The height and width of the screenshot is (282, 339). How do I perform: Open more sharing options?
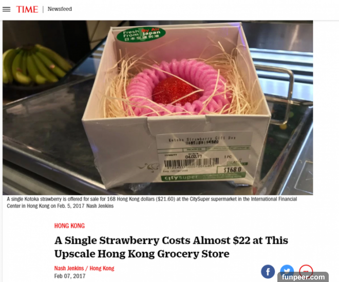pyautogui.click(x=306, y=269)
